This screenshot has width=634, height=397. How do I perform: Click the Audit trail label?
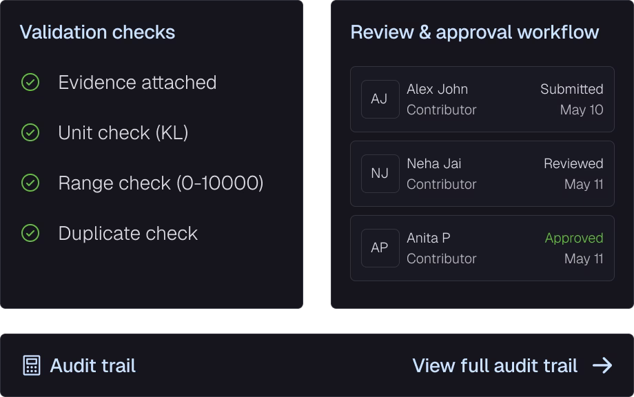coord(92,365)
